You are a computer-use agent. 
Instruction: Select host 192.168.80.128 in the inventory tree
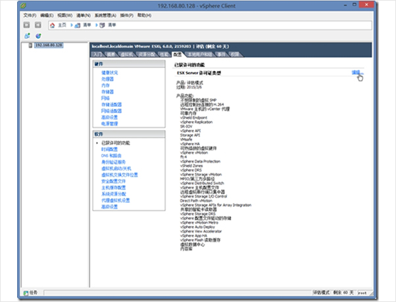point(49,45)
